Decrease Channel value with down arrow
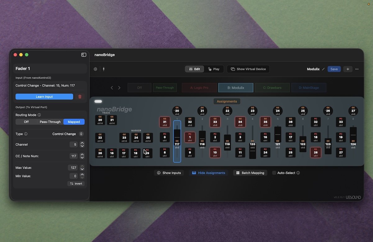This screenshot has width=373, height=242. pos(82,146)
